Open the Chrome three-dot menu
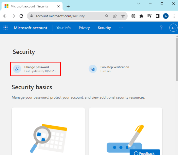Image resolution: width=178 pixels, height=155 pixels. [174, 16]
